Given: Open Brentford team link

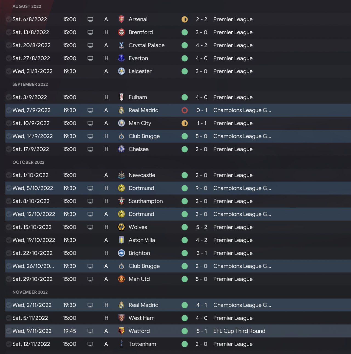Looking at the screenshot, I should pos(140,32).
